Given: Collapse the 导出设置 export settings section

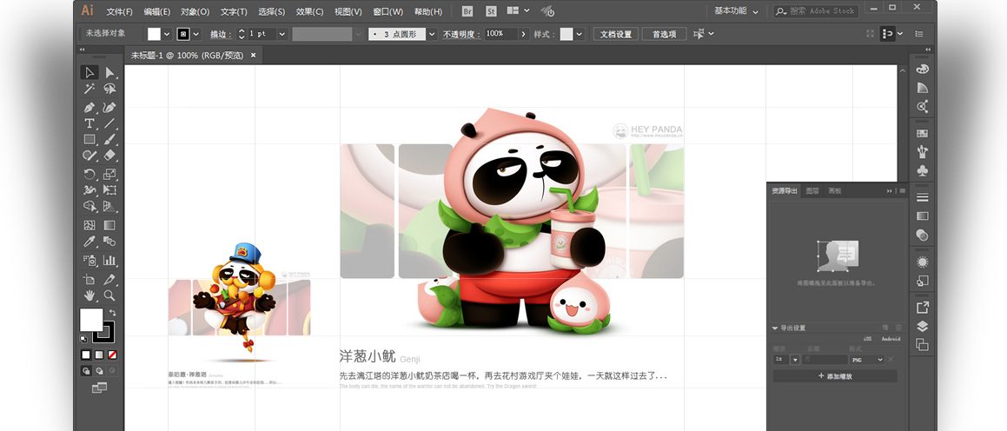Looking at the screenshot, I should 775,328.
